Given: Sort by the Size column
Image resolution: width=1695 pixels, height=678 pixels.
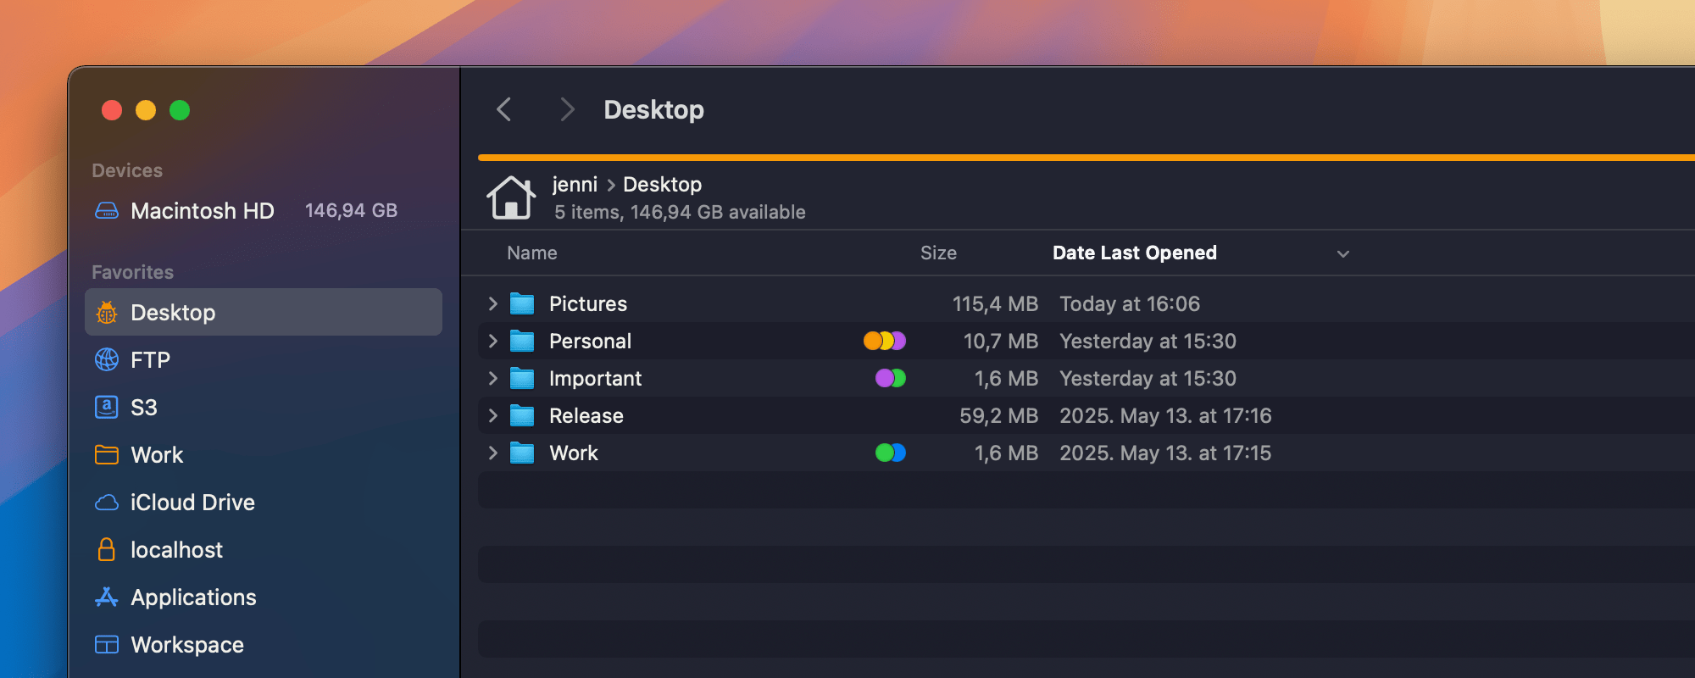Looking at the screenshot, I should [x=938, y=253].
